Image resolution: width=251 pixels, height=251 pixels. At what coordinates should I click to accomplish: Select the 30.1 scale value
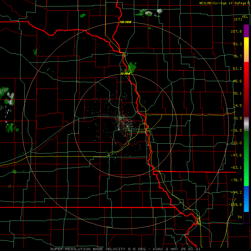(237, 93)
